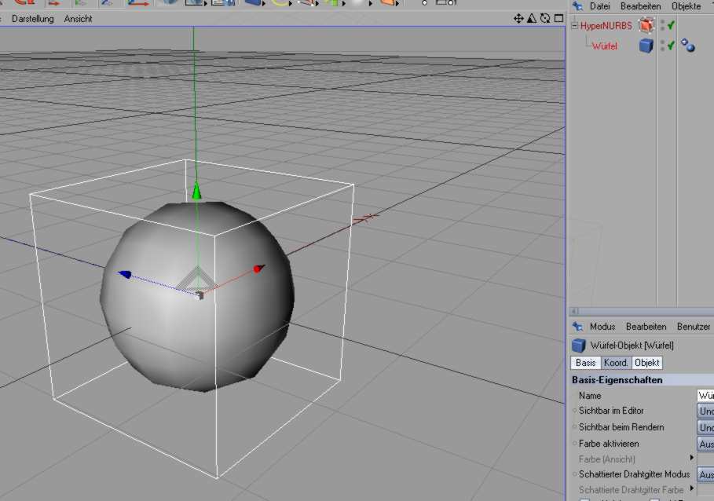
Task: Toggle HyperNURBS editor visibility dot
Action: click(663, 23)
